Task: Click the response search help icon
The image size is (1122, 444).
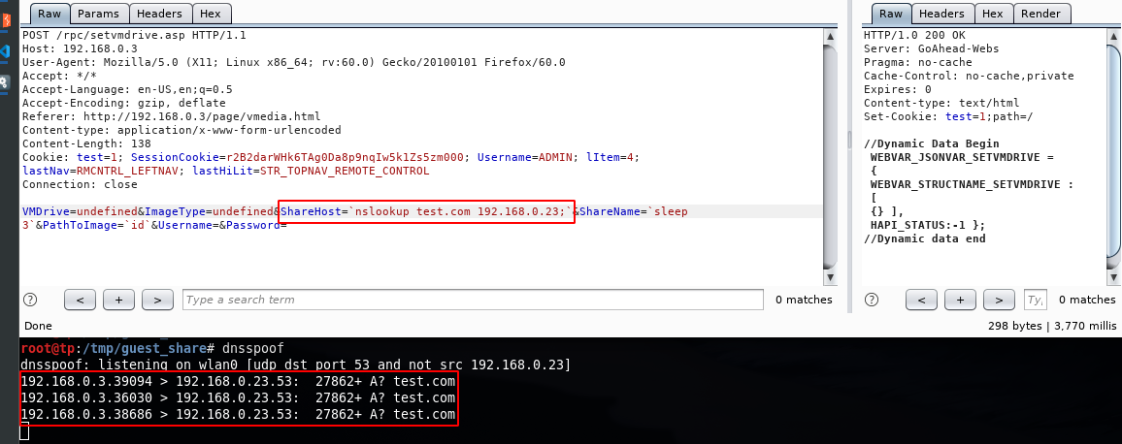Action: point(872,300)
